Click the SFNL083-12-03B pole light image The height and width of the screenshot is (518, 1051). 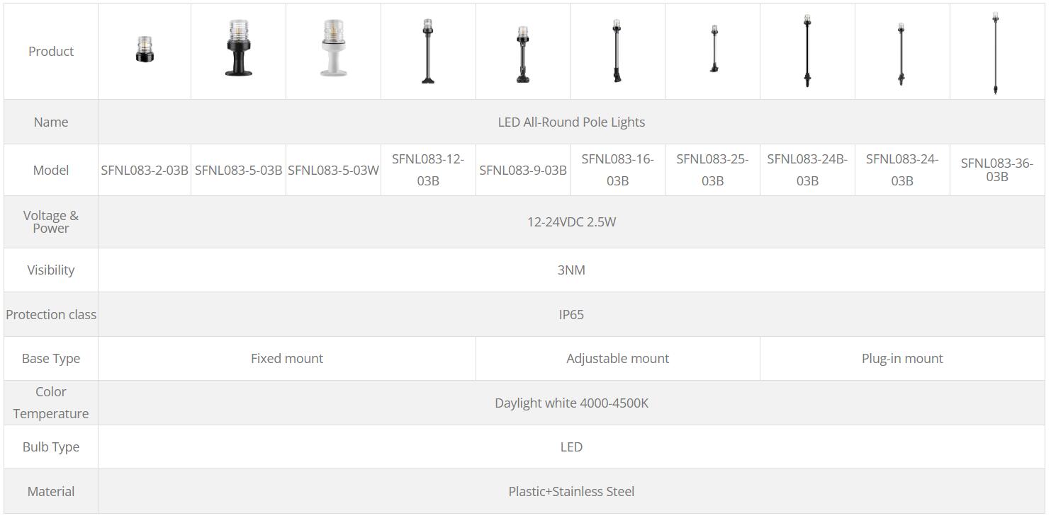coord(427,52)
